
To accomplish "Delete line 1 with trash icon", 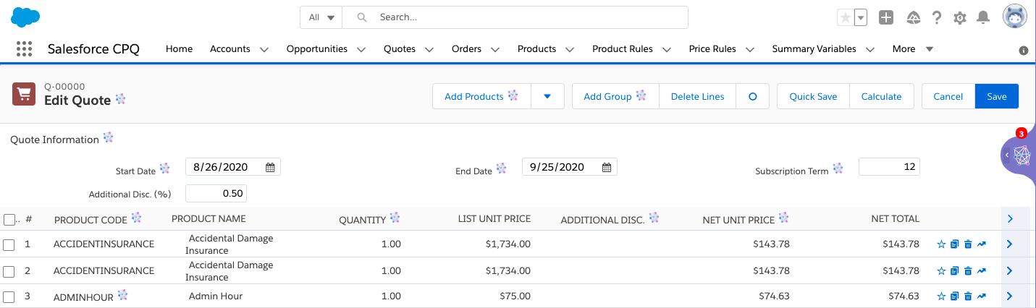I will pyautogui.click(x=968, y=244).
